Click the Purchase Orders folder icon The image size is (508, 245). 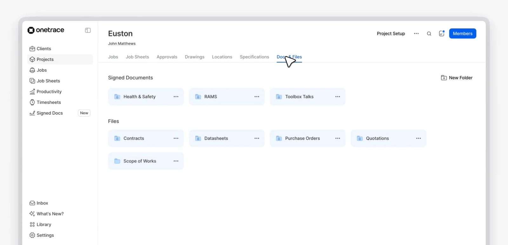279,138
